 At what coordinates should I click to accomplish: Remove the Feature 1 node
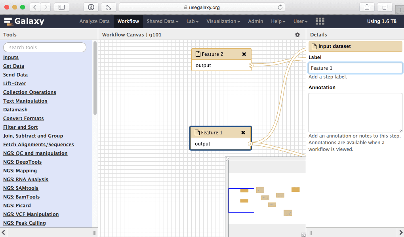[243, 133]
